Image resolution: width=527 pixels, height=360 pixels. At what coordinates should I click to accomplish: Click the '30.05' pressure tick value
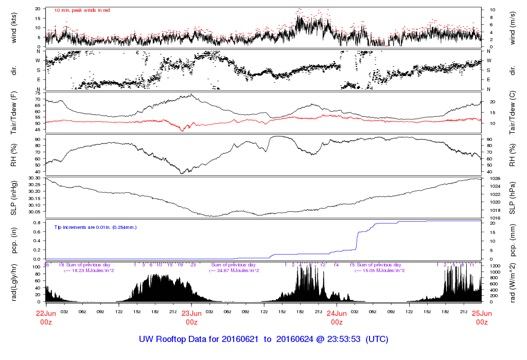click(x=34, y=212)
